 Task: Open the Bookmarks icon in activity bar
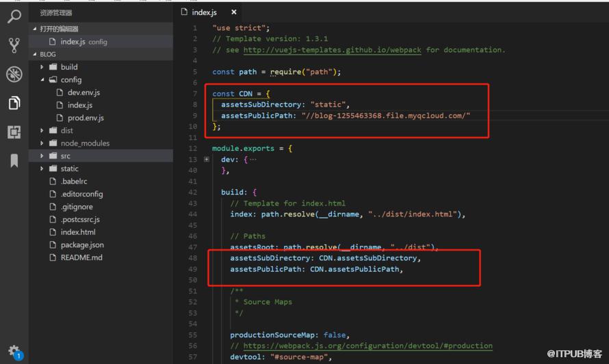(x=14, y=160)
